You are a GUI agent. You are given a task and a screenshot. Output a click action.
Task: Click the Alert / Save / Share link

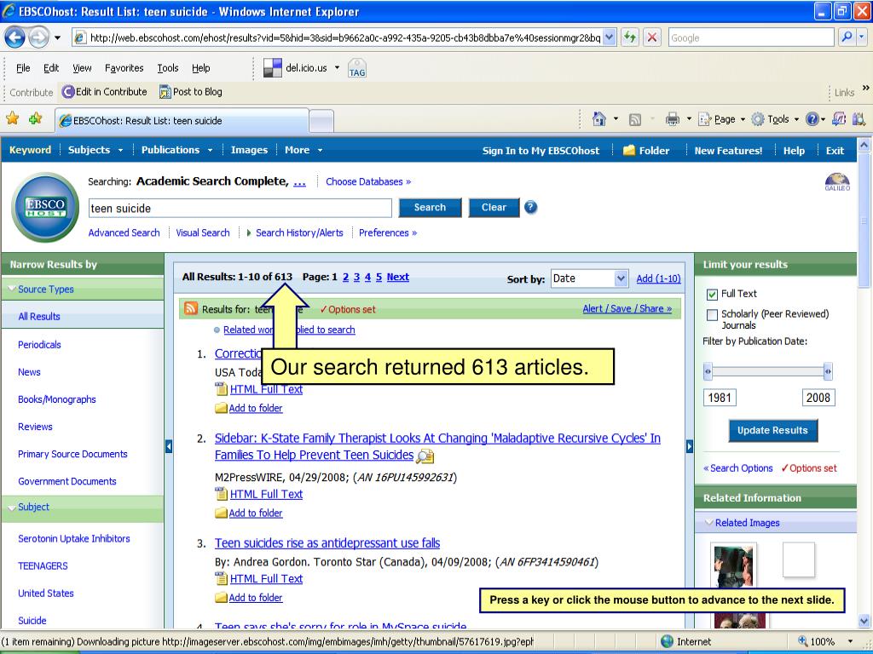point(627,308)
